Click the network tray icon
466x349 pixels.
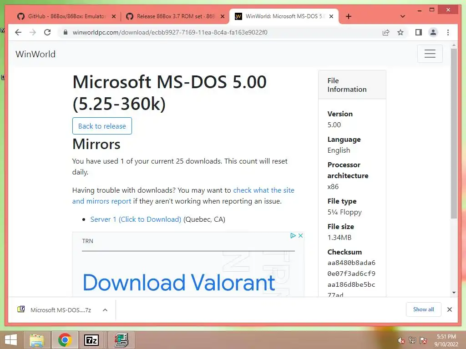click(412, 340)
